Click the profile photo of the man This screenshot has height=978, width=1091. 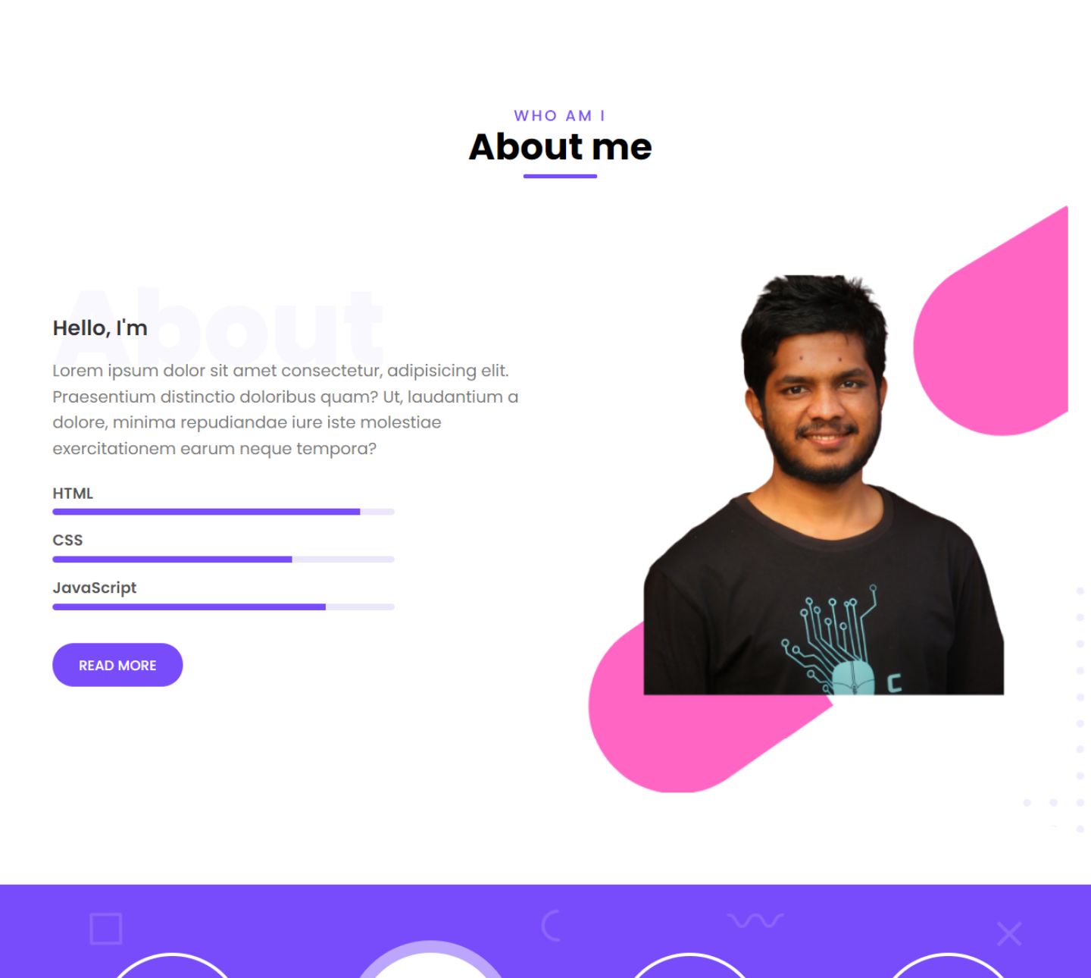(824, 484)
